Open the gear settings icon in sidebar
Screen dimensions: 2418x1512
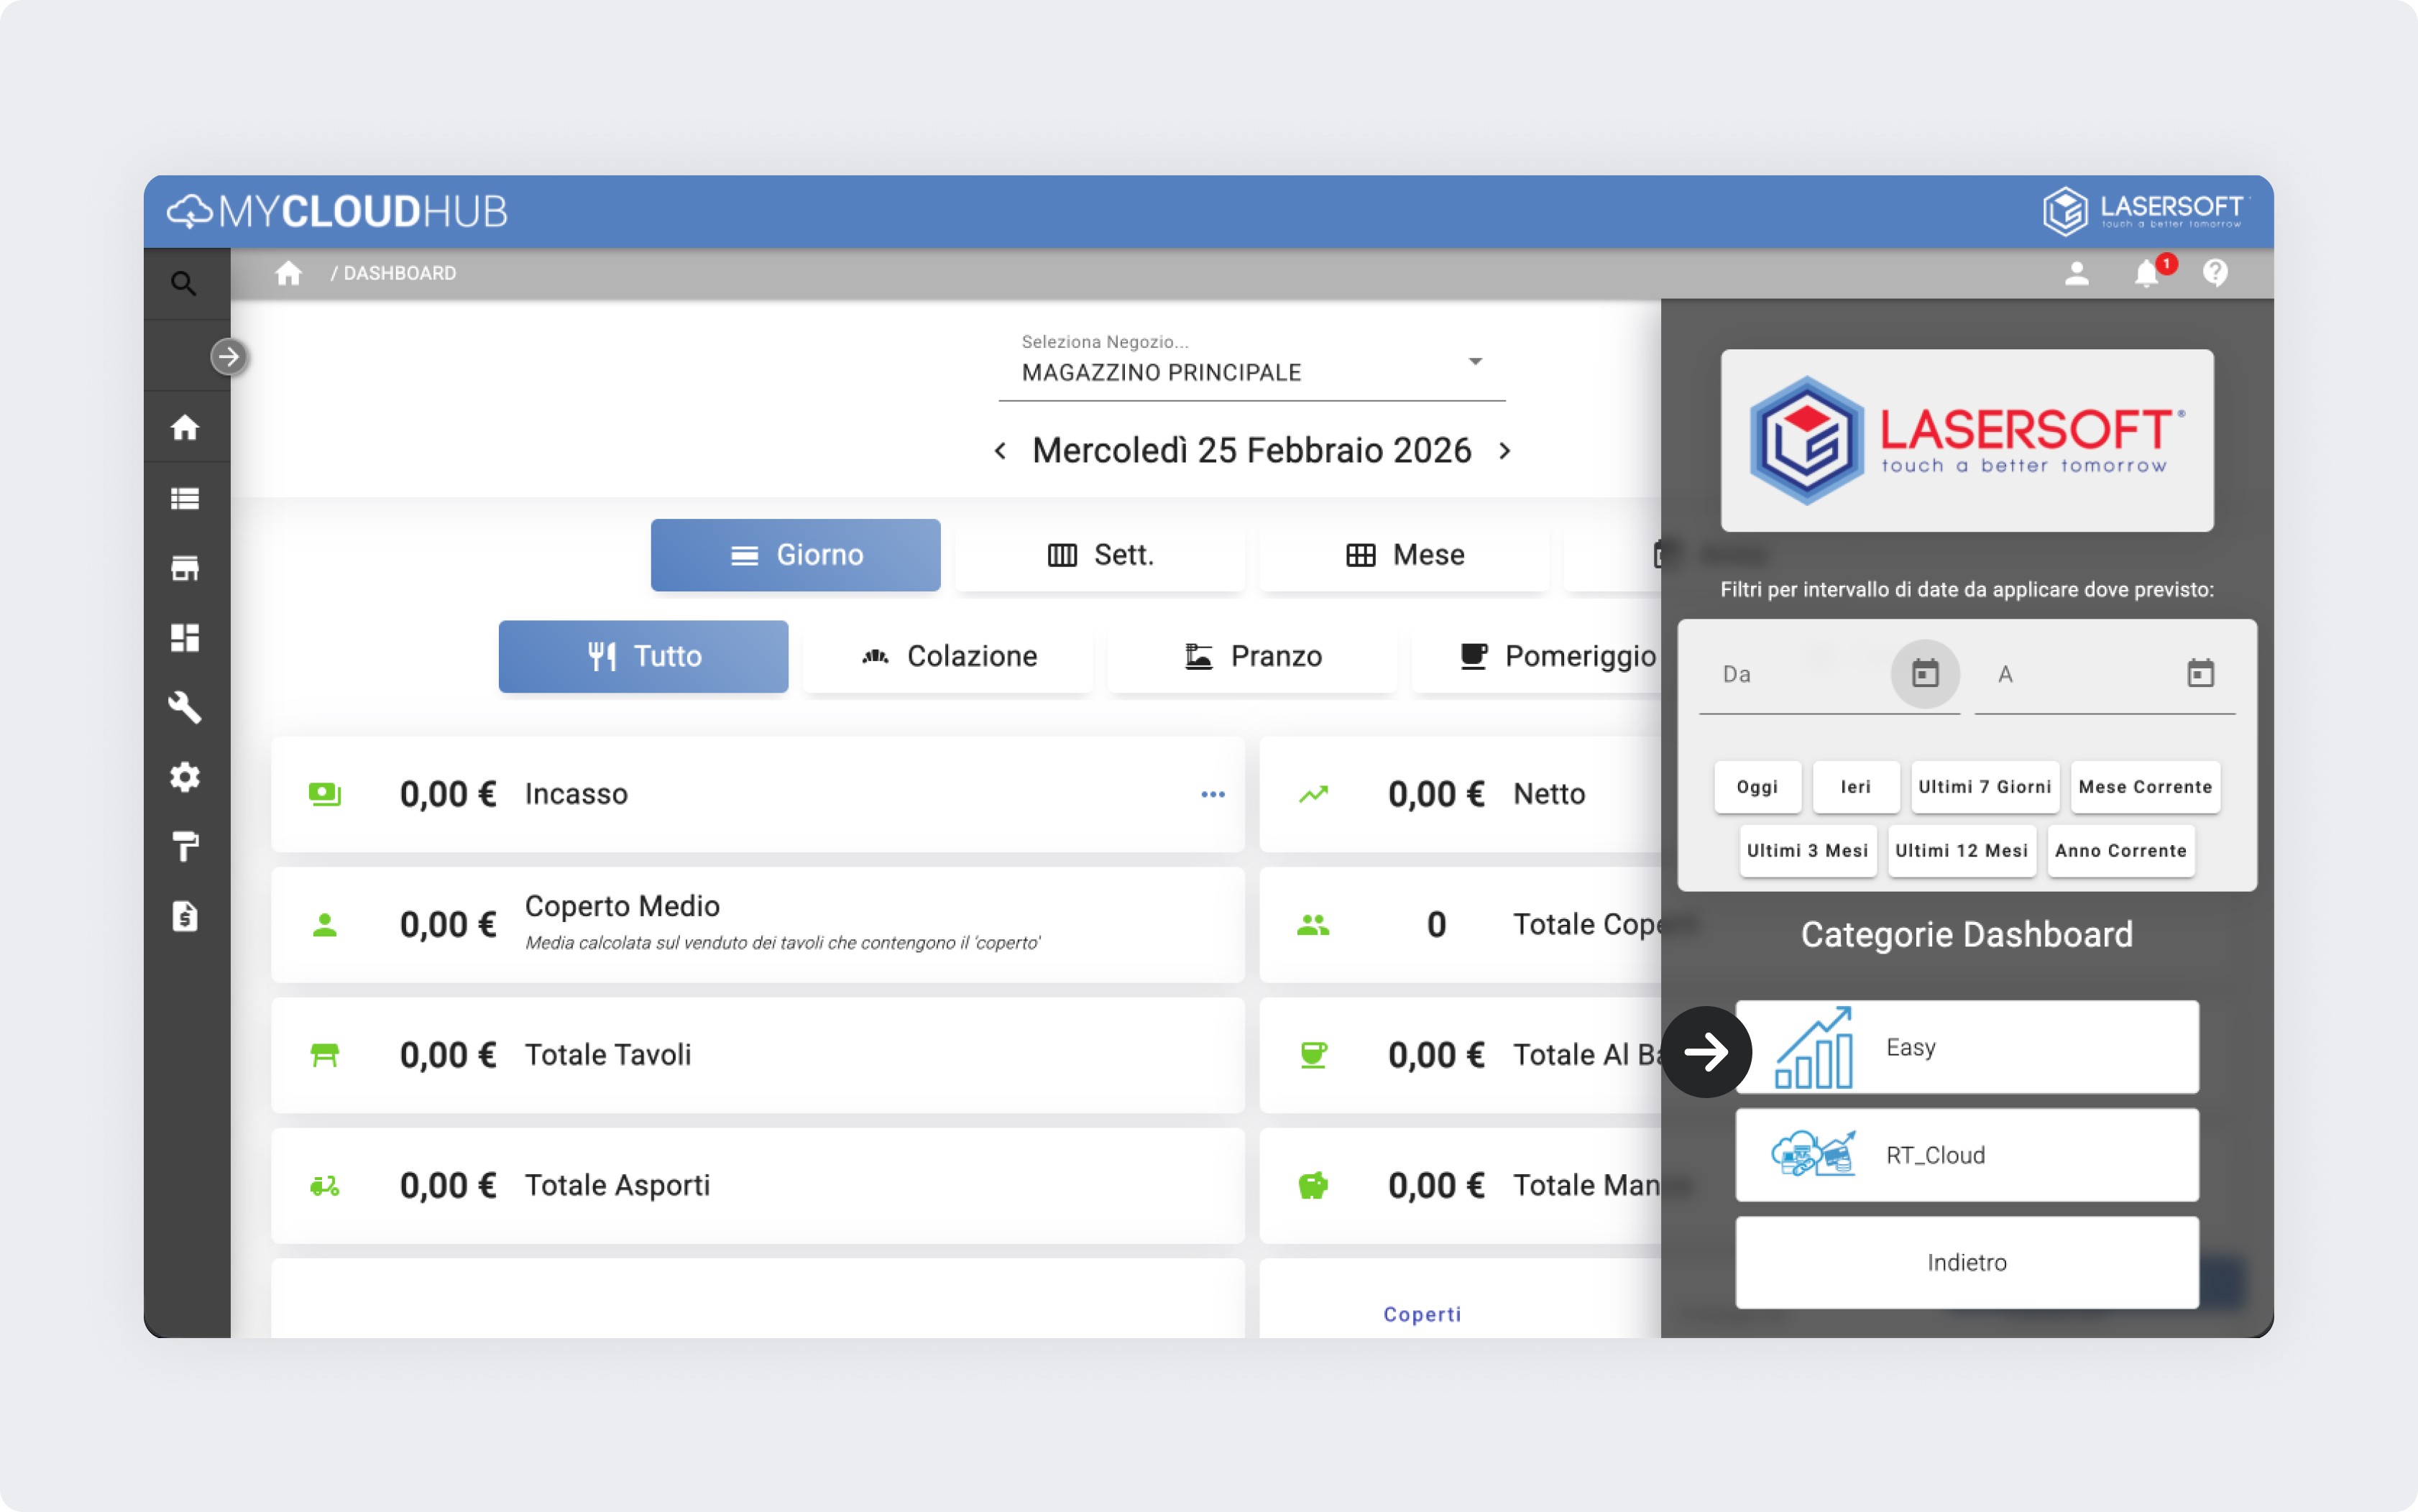pyautogui.click(x=185, y=777)
